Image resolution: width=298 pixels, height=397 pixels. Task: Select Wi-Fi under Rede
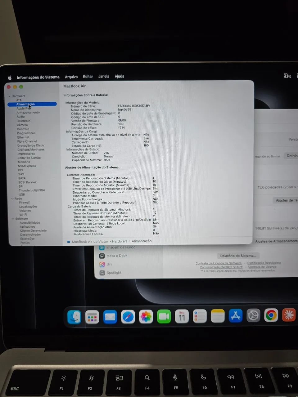(23, 215)
